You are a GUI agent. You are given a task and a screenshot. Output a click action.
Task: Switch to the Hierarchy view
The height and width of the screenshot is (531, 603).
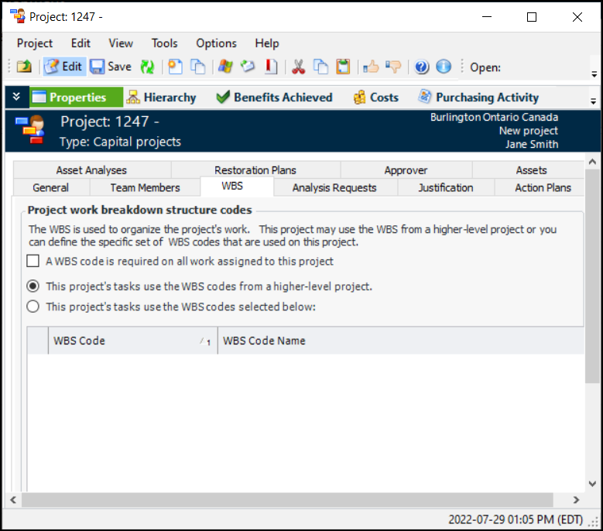tap(161, 98)
